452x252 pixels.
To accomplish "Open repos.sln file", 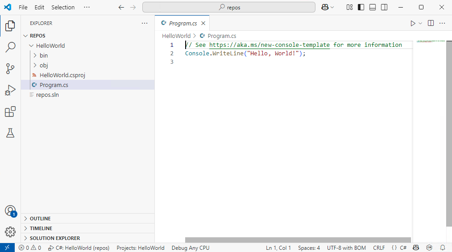I will point(88,95).
